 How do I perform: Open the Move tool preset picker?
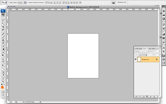coord(6,3)
